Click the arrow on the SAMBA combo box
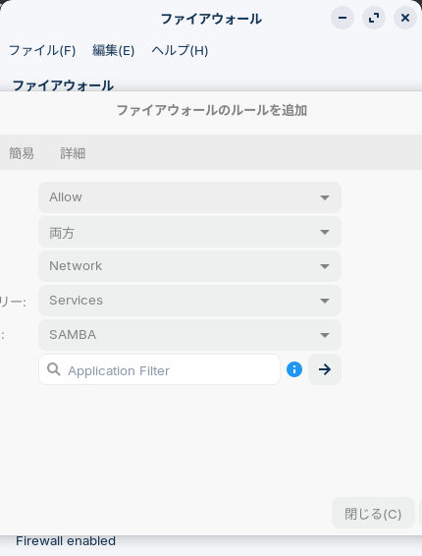This screenshot has height=556, width=422. (325, 335)
